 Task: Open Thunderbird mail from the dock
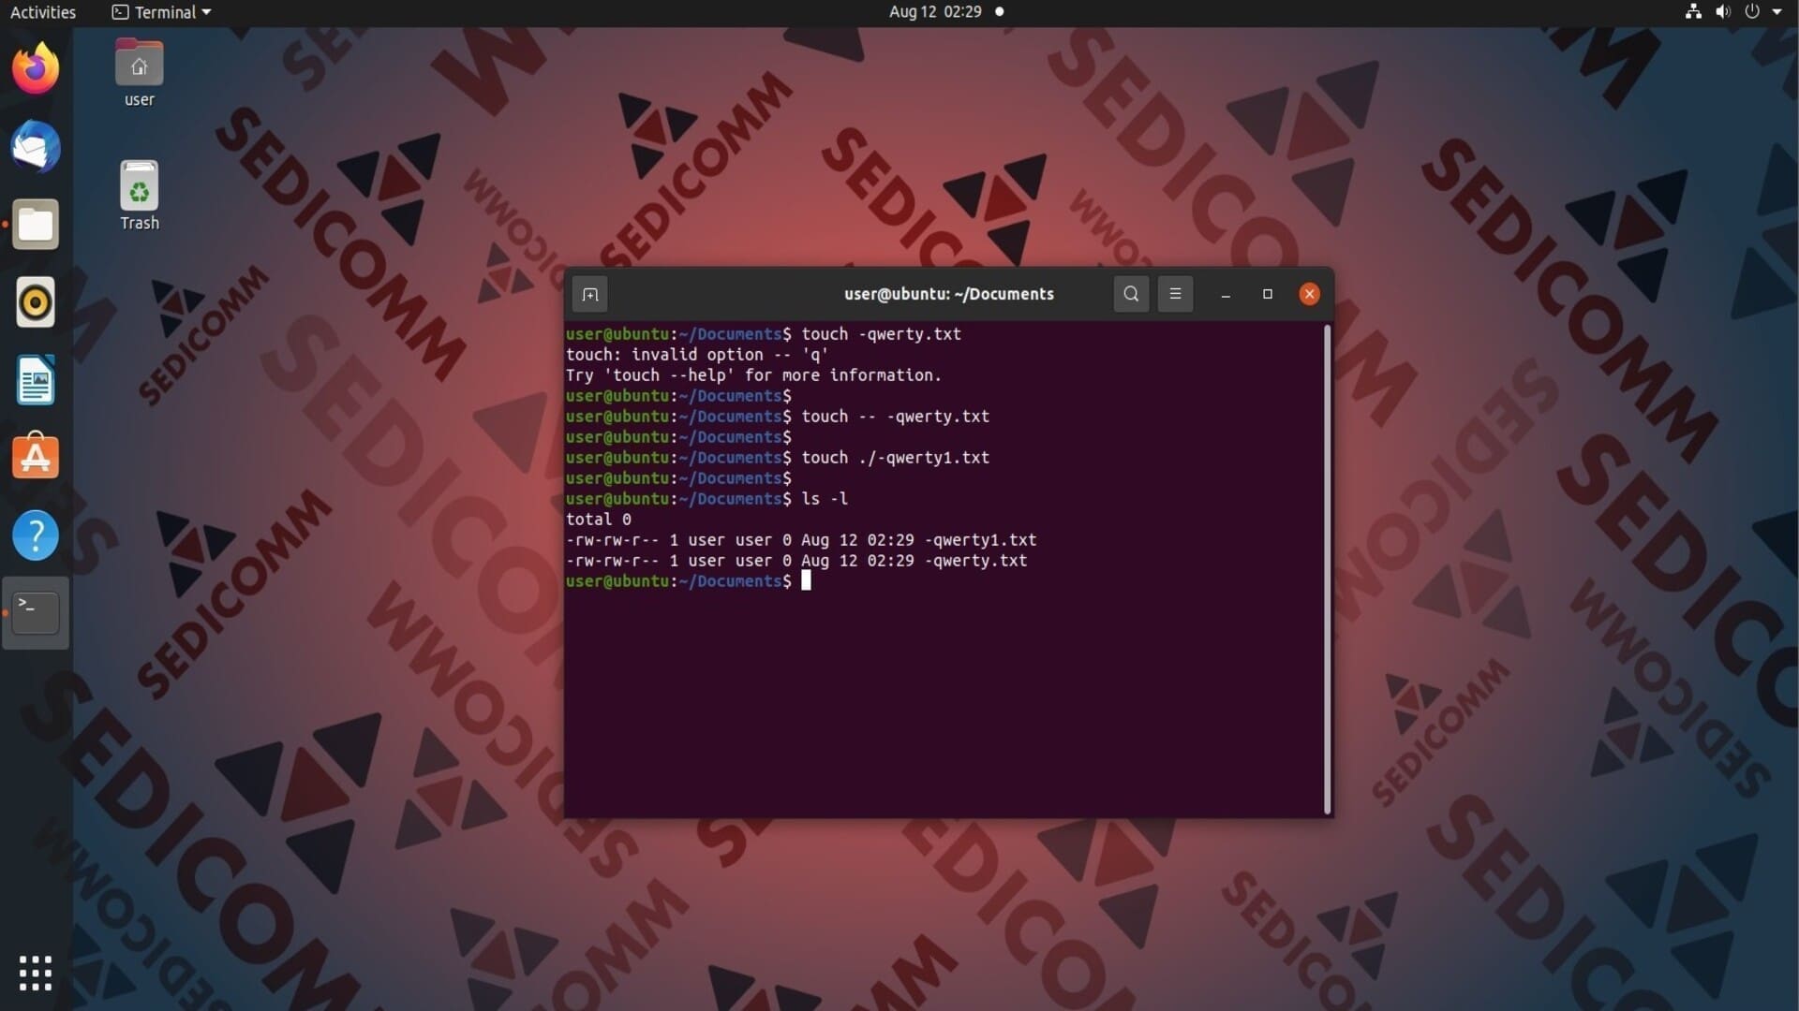tap(36, 147)
